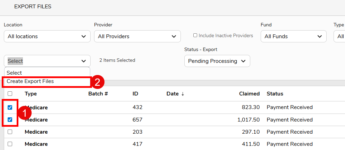Open the Fund dropdown list
Image resolution: width=345 pixels, height=150 pixels.
pyautogui.click(x=293, y=36)
